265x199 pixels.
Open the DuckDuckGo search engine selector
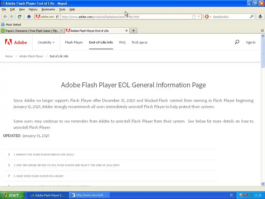[x=208, y=17]
